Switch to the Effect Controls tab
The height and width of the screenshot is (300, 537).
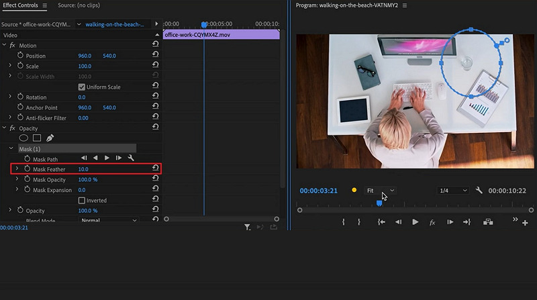(21, 5)
